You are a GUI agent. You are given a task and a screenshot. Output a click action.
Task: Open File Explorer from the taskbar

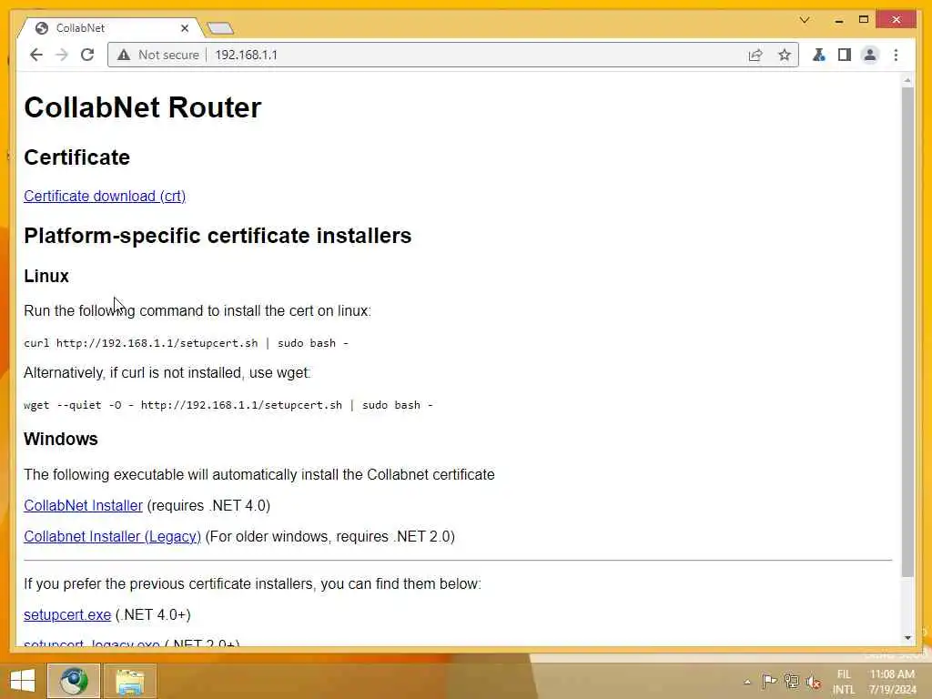point(129,681)
